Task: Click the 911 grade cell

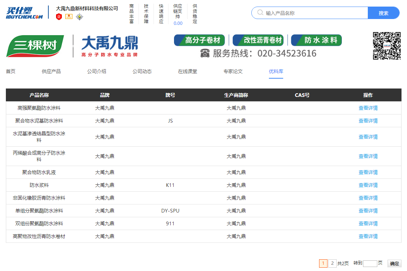Action: click(x=170, y=223)
